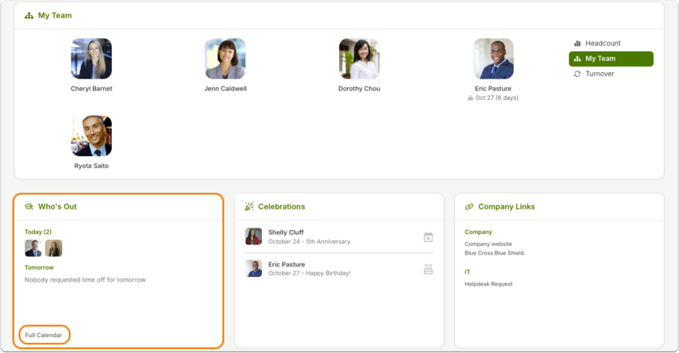679x353 pixels.
Task: Open Eric Pasture's celebration avatar
Action: point(253,269)
